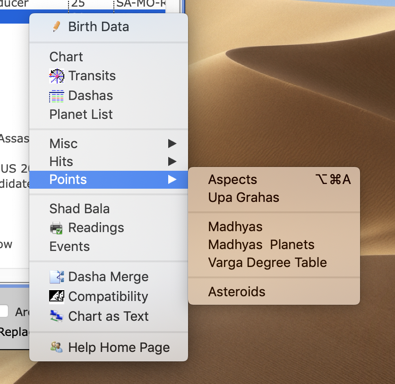
Task: Open Shad Bala from the context menu
Action: pyautogui.click(x=79, y=209)
